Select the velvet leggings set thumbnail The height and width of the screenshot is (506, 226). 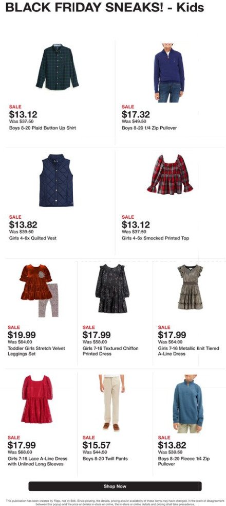pyautogui.click(x=40, y=291)
